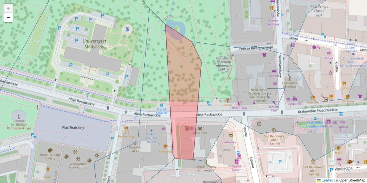Open the OpenStreetMap copyright link
Screen dimensions: 367x183
point(353,180)
